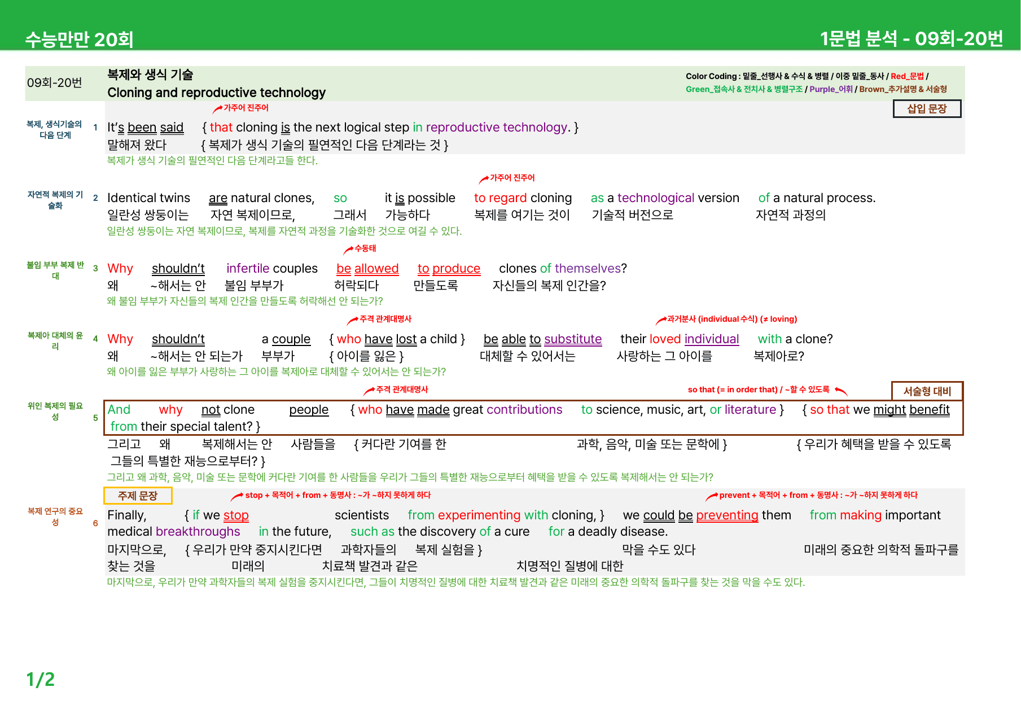Viewport: 1021px width, 722px height.
Task: Click the side label '위인 복제의 필요성'
Action: 55,412
